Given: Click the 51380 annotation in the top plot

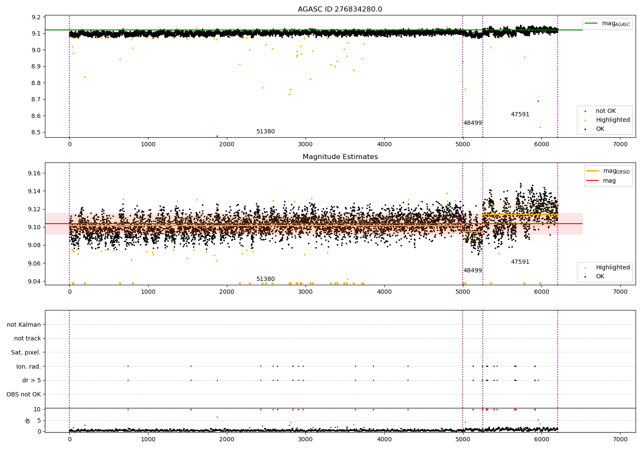Looking at the screenshot, I should [x=265, y=132].
